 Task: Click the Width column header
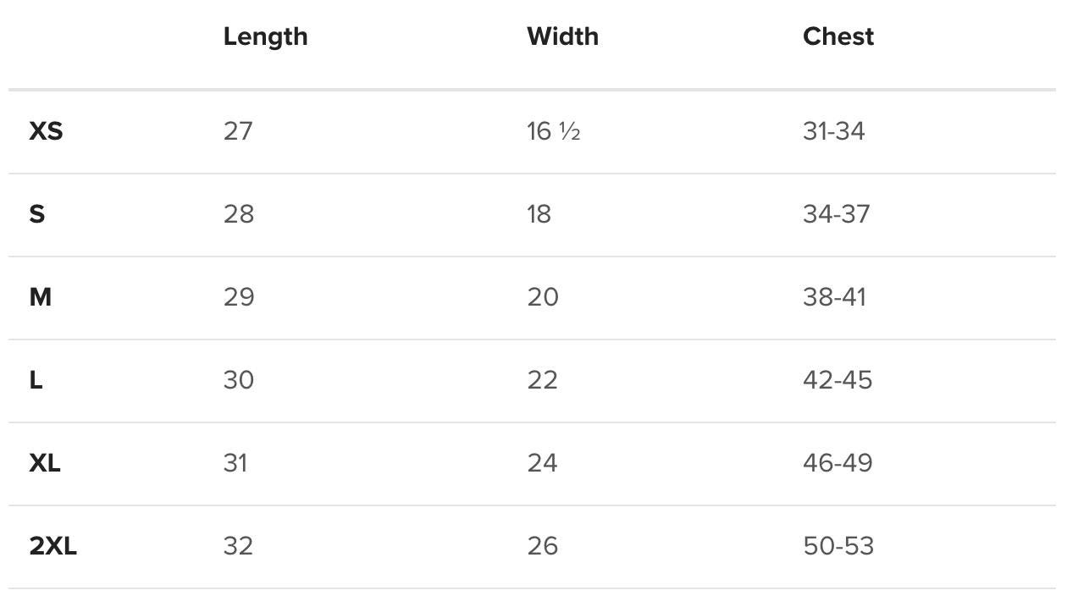(x=562, y=36)
